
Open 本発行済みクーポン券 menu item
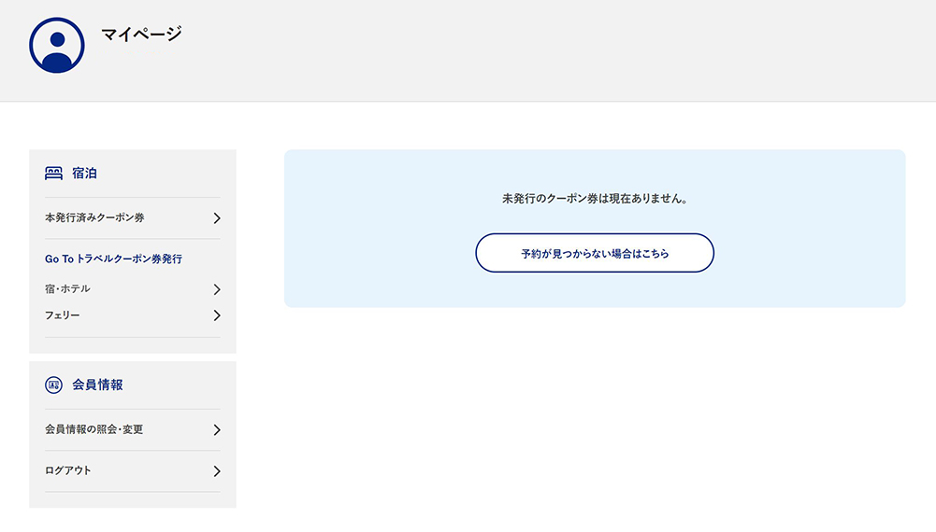click(133, 218)
